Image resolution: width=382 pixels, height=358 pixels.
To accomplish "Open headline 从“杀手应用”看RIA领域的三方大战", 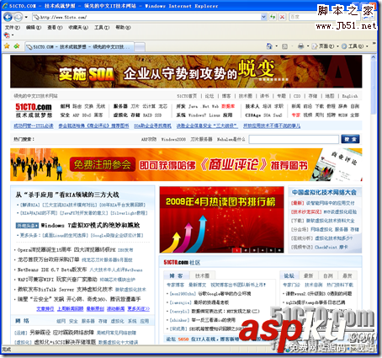I will (x=67, y=195).
